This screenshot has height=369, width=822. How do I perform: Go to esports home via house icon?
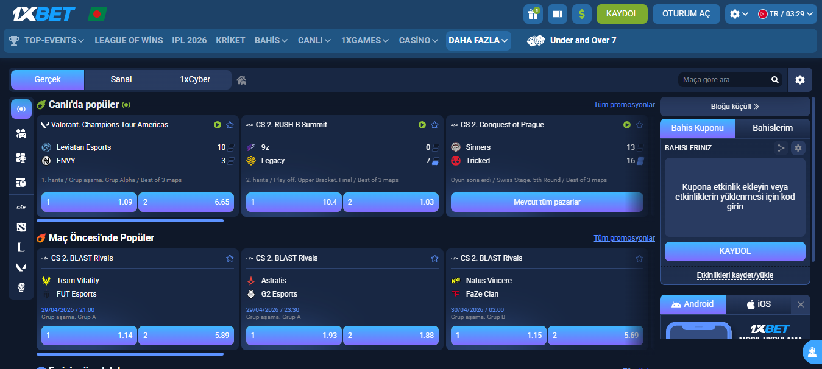pos(241,80)
